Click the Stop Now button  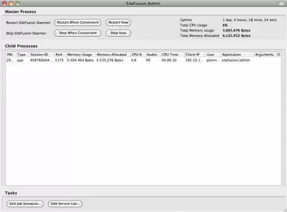(118, 33)
